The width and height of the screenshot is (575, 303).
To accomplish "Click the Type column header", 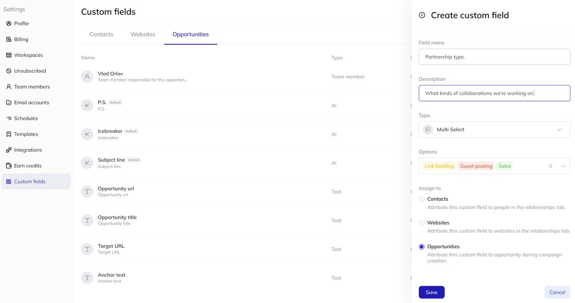I will tap(337, 58).
